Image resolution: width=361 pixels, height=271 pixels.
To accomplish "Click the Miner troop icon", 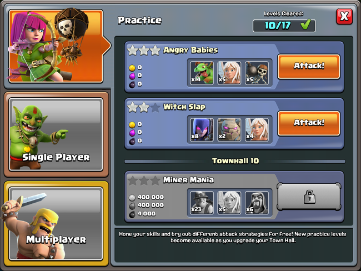I will point(202,203).
